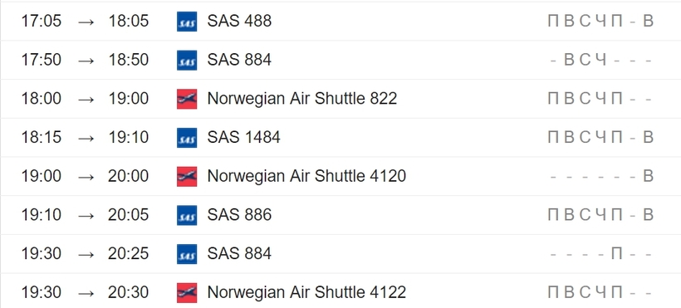This screenshot has height=308, width=681.
Task: Click the SAS logo beside flight 1484
Action: point(187,137)
